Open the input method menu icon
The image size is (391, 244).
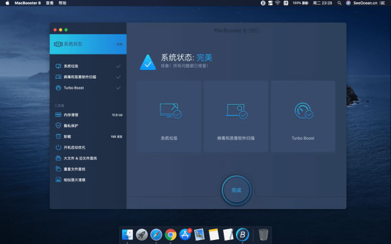[286, 3]
